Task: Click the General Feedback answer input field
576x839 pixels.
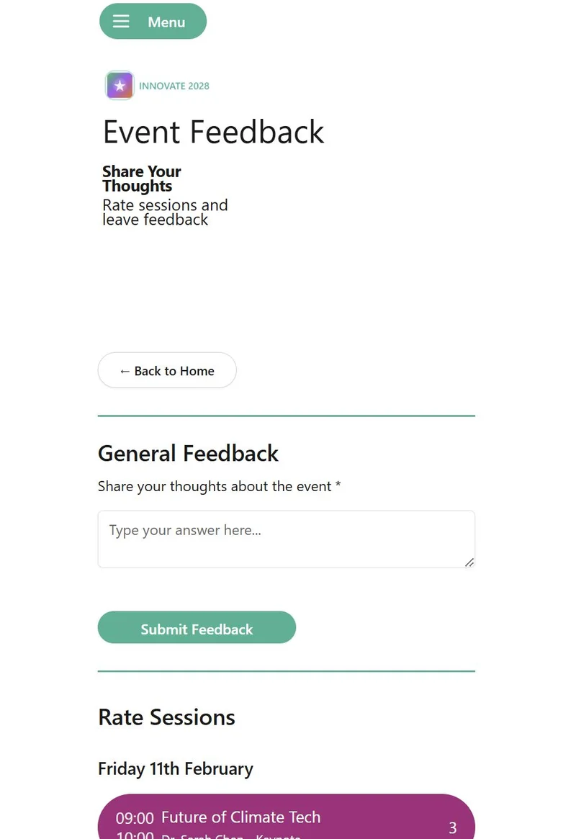Action: point(287,539)
